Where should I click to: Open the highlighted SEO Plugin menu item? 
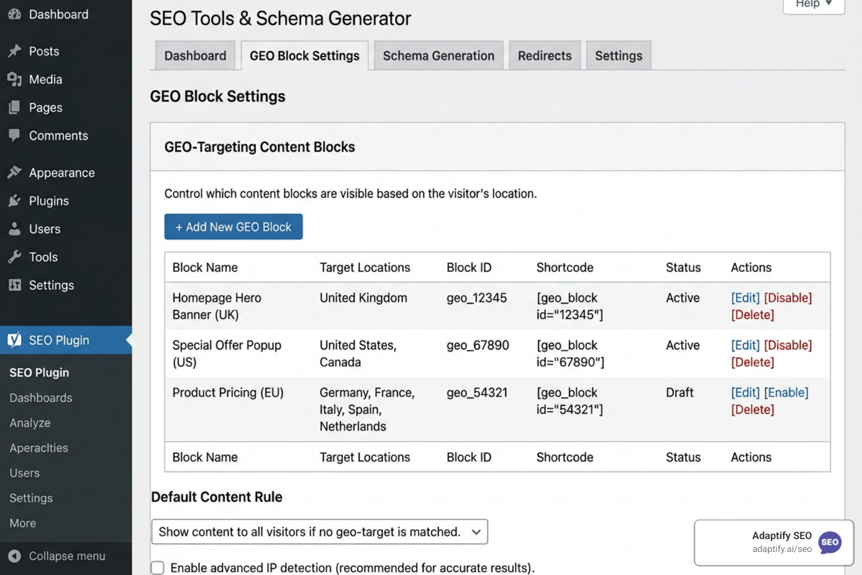[66, 340]
